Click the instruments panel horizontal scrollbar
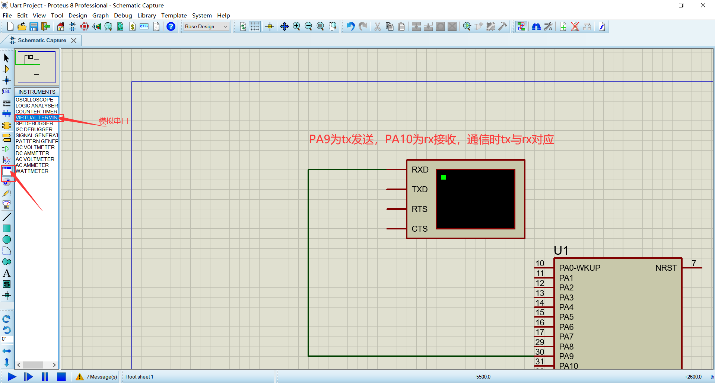The image size is (715, 383). tap(34, 365)
